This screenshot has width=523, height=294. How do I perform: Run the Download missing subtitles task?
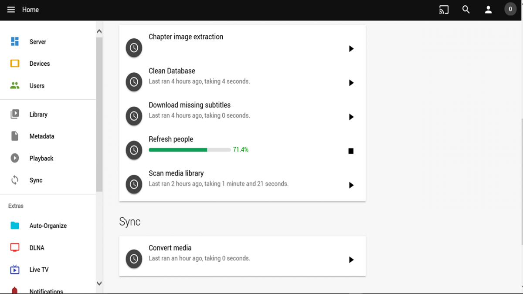(x=351, y=117)
